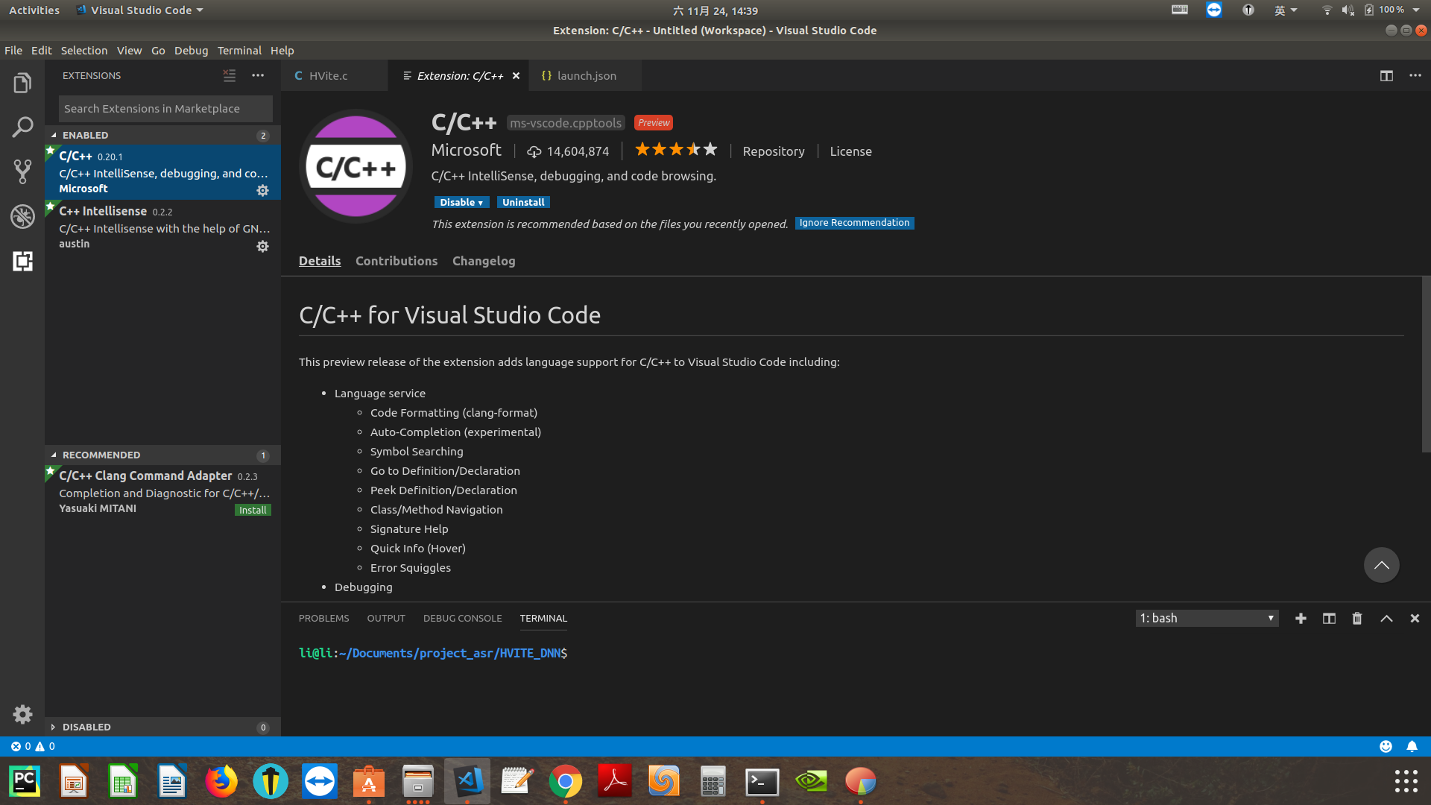The width and height of the screenshot is (1431, 805).
Task: Open the terminal selector '1: bash' dropdown
Action: click(x=1207, y=619)
